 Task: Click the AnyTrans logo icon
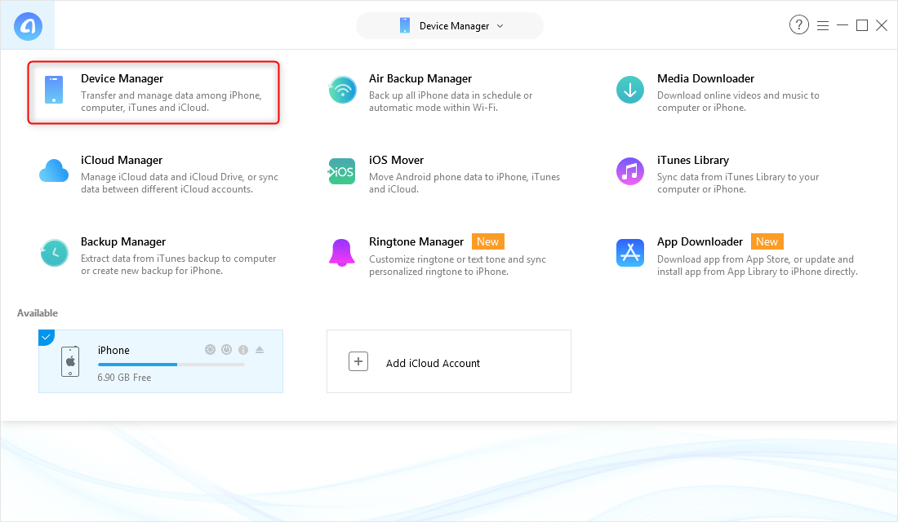click(x=28, y=26)
